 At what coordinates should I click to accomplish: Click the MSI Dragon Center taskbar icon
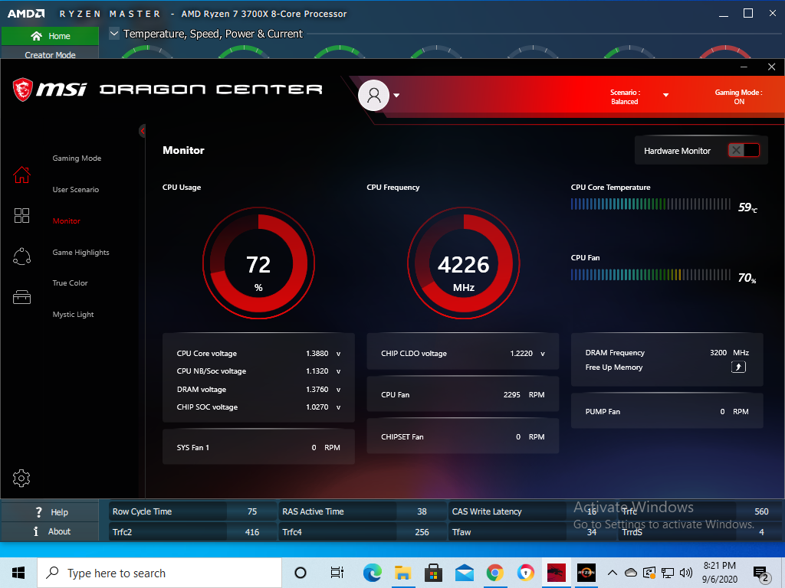coord(556,573)
